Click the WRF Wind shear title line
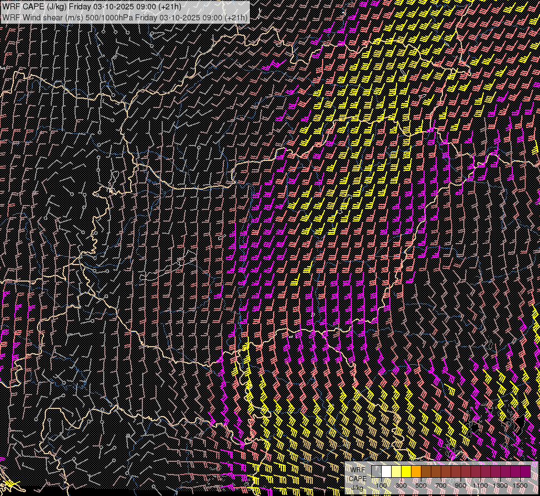The height and width of the screenshot is (496, 540). click(x=125, y=18)
